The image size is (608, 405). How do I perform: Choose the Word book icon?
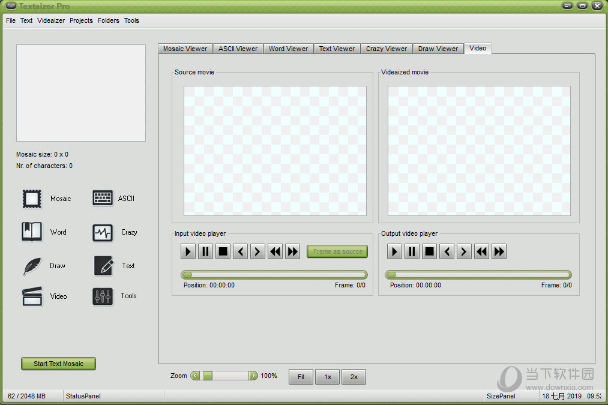click(32, 232)
